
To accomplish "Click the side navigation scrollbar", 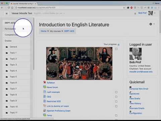I will (34, 44).
